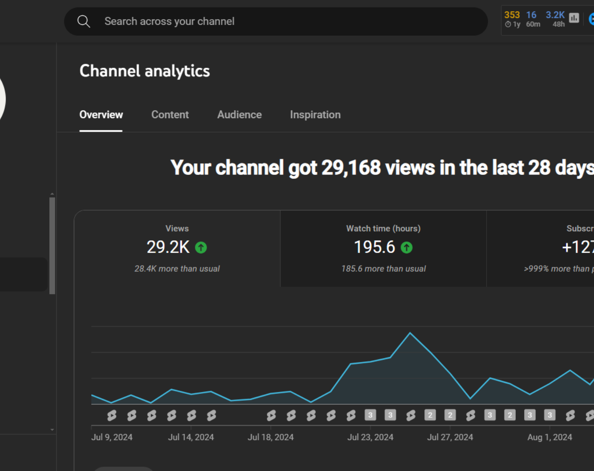The image size is (594, 471).
Task: Click the Jul 14, 2024 axis label
Action: [x=191, y=437]
